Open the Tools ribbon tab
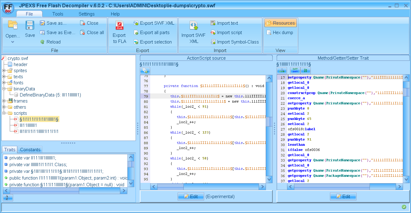The image size is (411, 213). [58, 14]
